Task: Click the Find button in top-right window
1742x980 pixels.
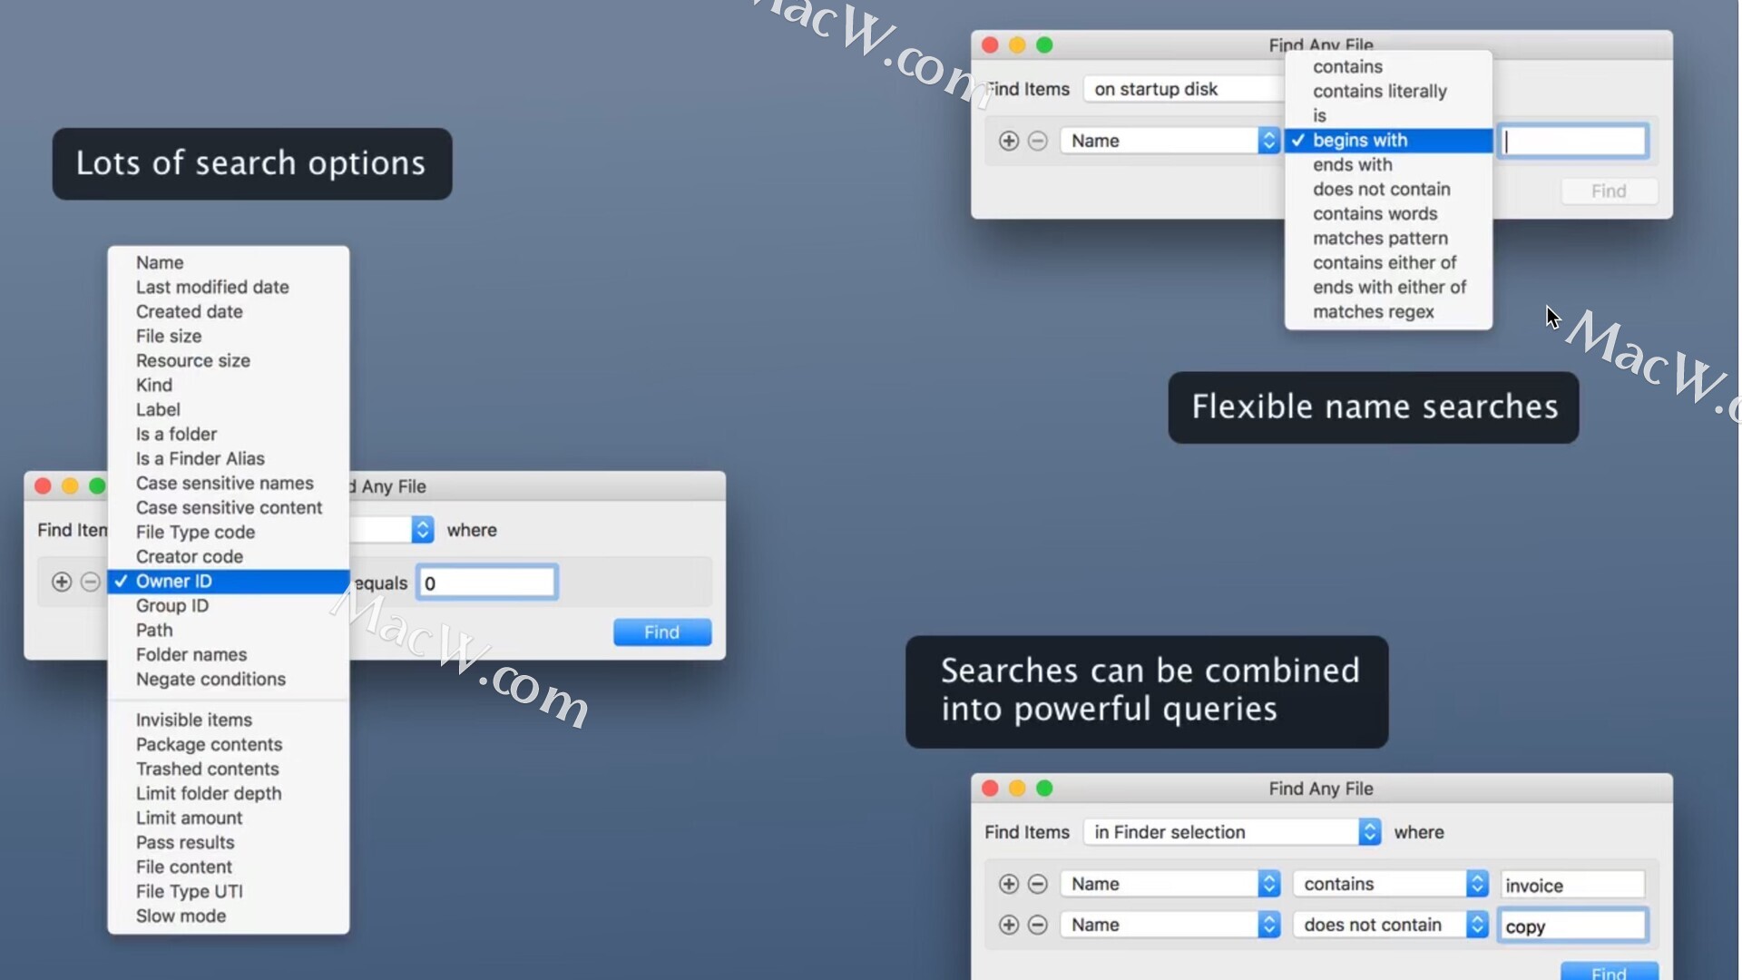Action: pyautogui.click(x=1609, y=191)
